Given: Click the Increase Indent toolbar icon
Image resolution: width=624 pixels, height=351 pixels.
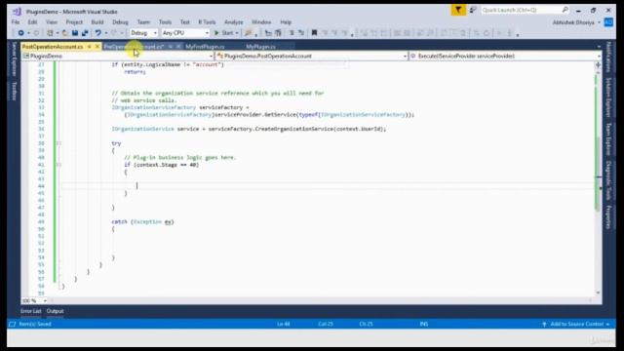Looking at the screenshot, I should pyautogui.click(x=278, y=33).
